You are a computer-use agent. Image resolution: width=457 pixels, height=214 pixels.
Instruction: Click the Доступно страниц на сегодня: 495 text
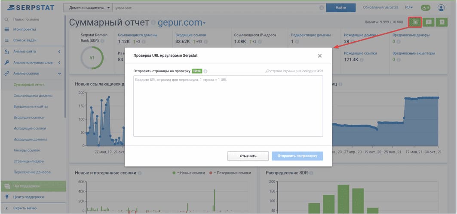294,71
